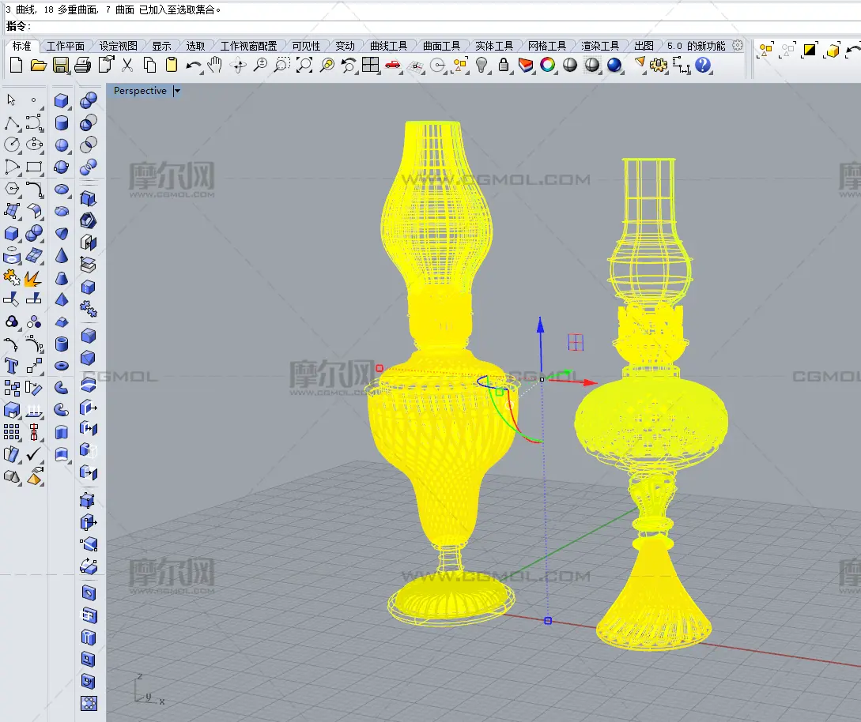Open the Help question mark icon
Image resolution: width=861 pixels, height=722 pixels.
[x=702, y=65]
